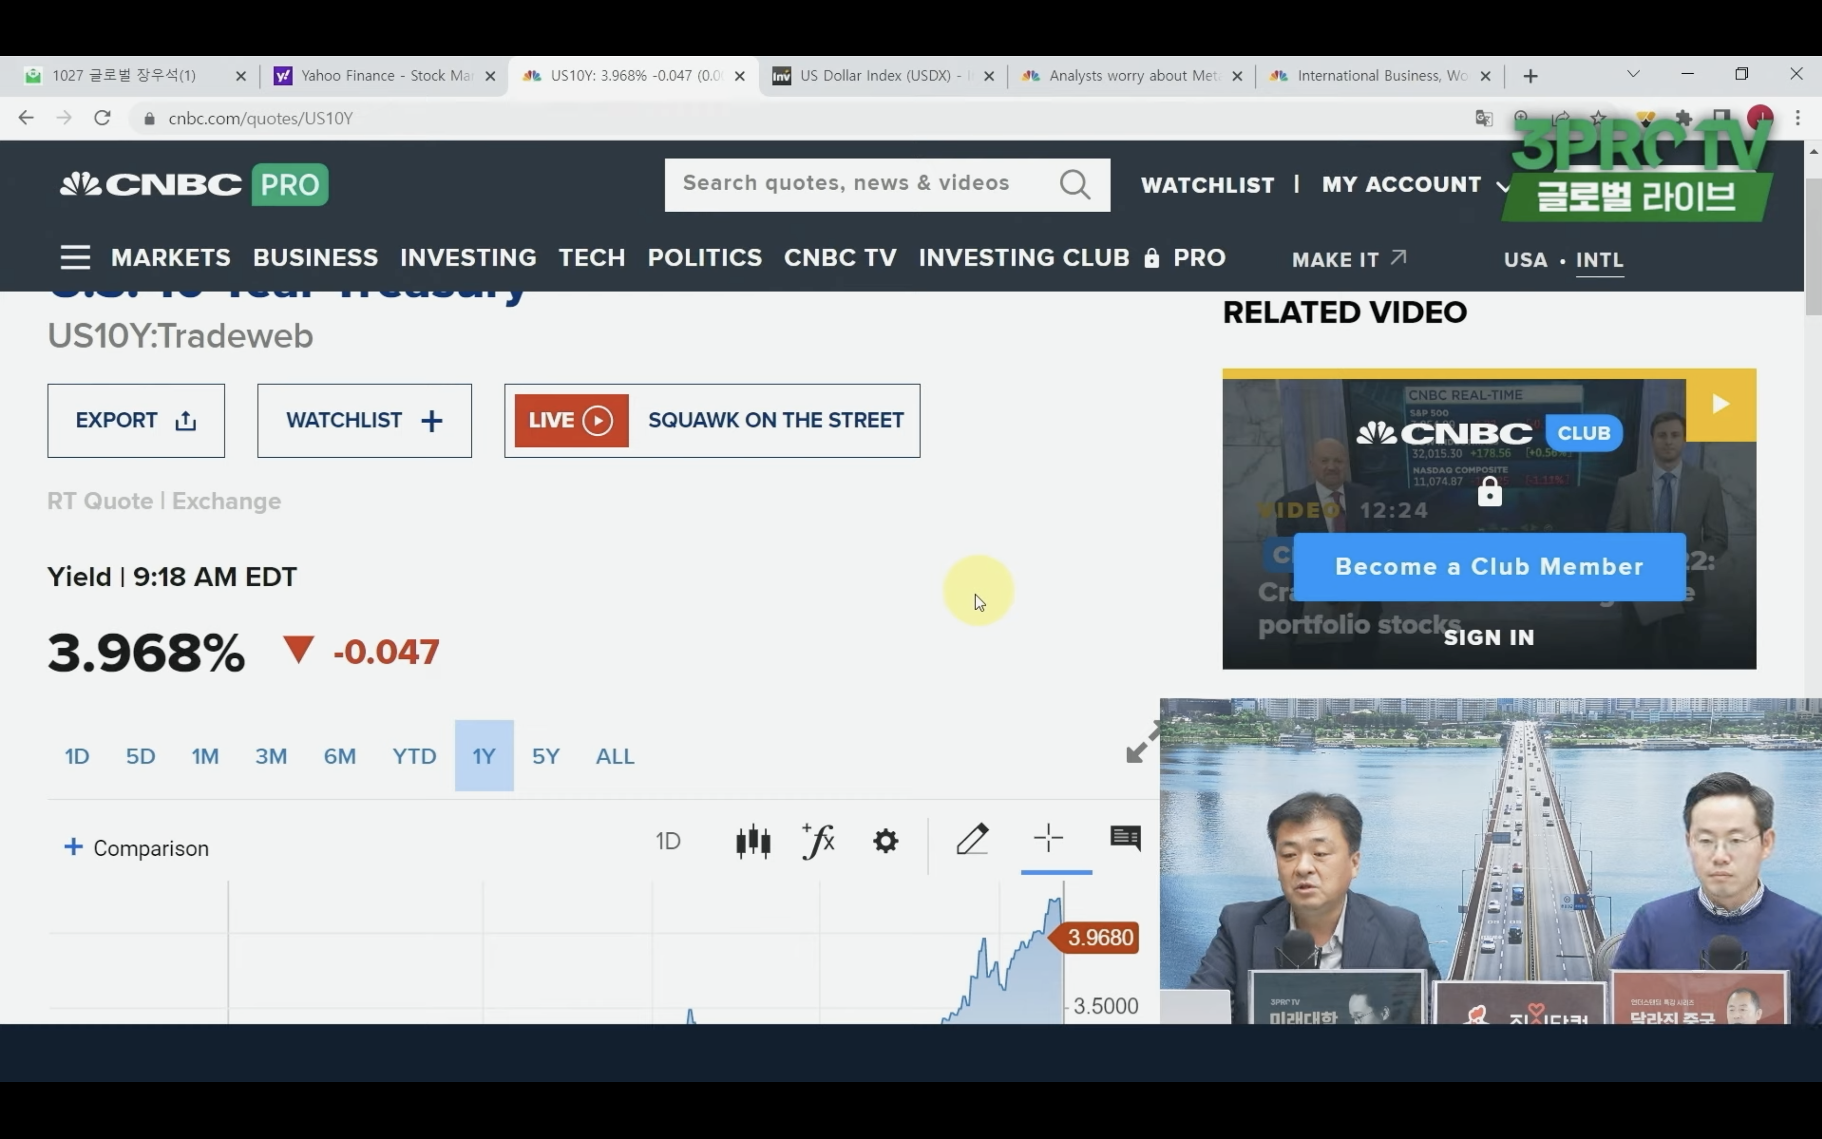Close the 1027 글로벌 장우석 tab
The width and height of the screenshot is (1822, 1139).
point(241,76)
